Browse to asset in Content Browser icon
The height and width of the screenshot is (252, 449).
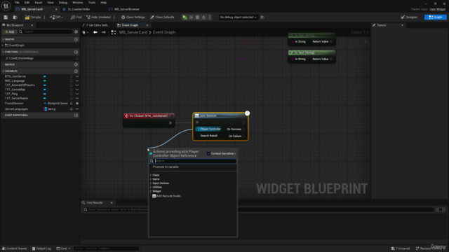(x=15, y=17)
